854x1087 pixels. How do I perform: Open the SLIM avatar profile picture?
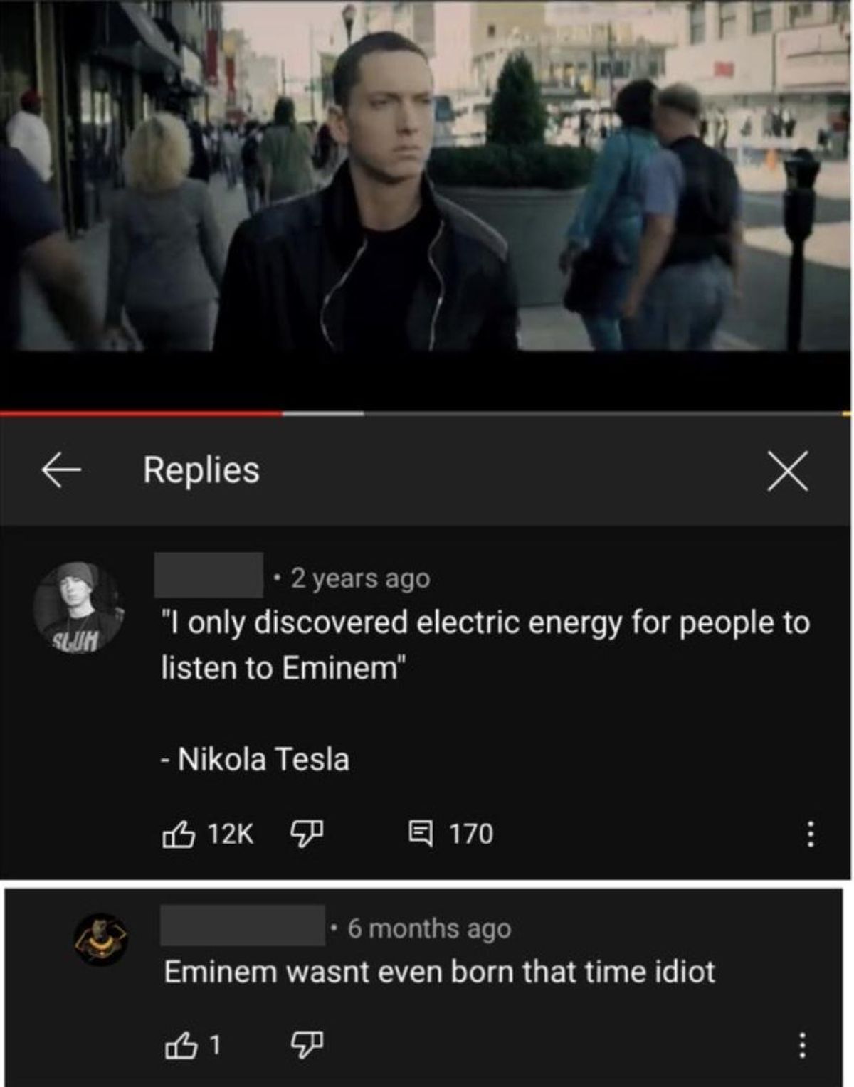(x=78, y=607)
